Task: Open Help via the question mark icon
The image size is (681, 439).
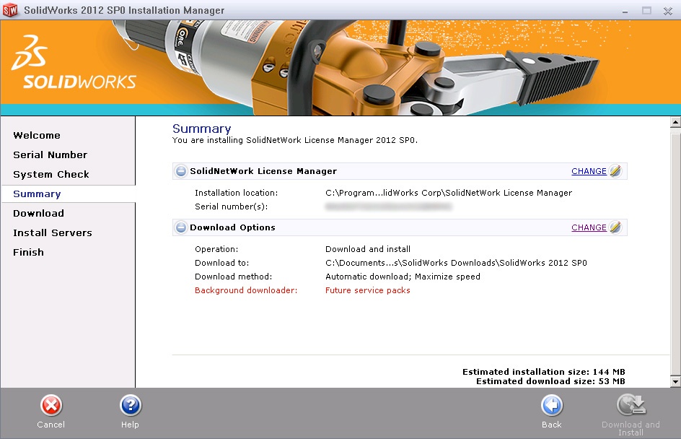Action: [131, 406]
